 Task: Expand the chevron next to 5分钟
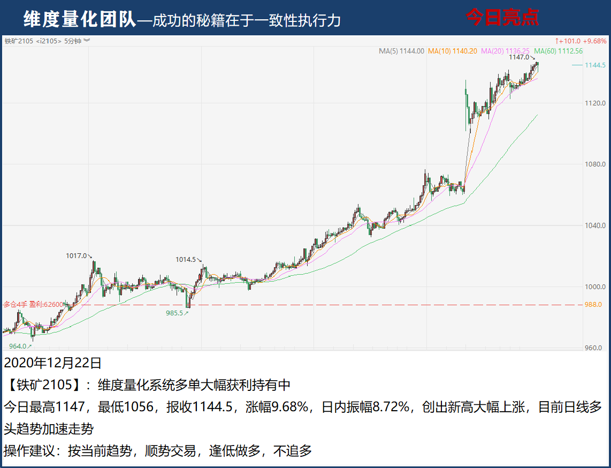[x=87, y=41]
